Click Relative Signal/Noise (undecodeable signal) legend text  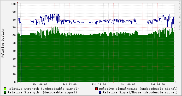point(138,89)
